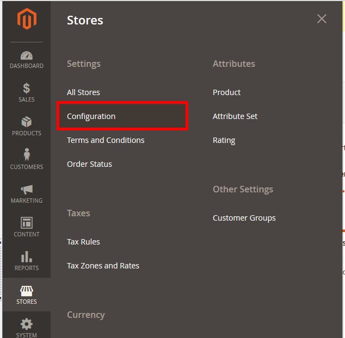Click the Magento logo icon
The image size is (345, 338).
point(26,19)
